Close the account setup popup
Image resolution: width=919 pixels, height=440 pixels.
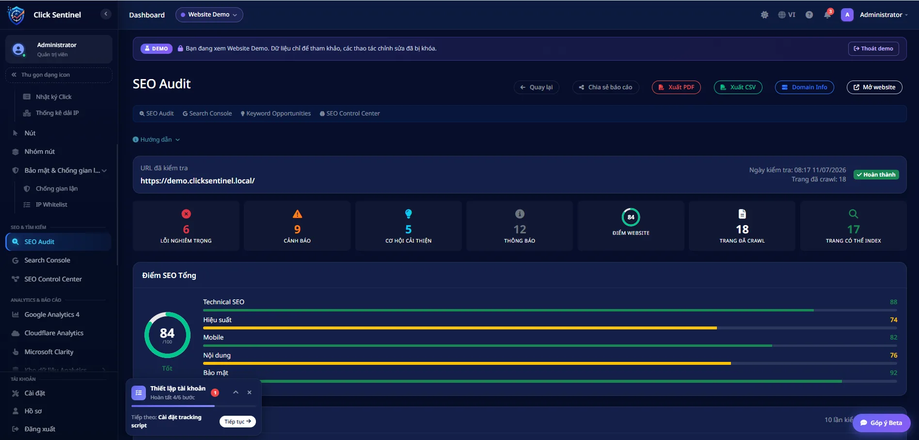tap(249, 392)
